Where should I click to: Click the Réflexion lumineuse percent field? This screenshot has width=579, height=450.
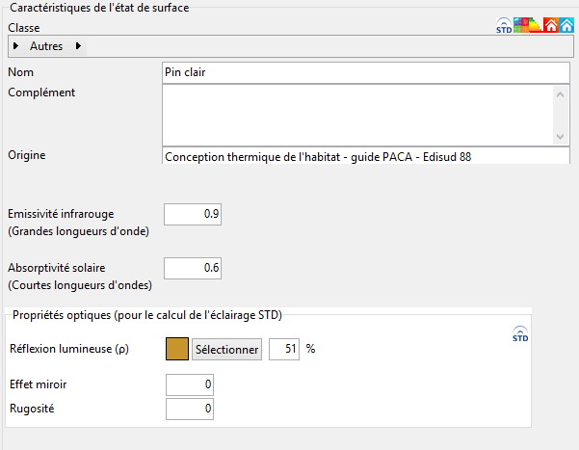284,349
